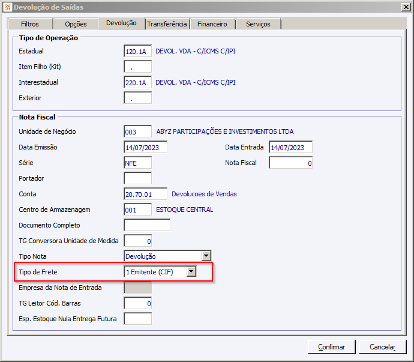Click the Série field showing NFE
This screenshot has width=414, height=362.
(x=137, y=163)
